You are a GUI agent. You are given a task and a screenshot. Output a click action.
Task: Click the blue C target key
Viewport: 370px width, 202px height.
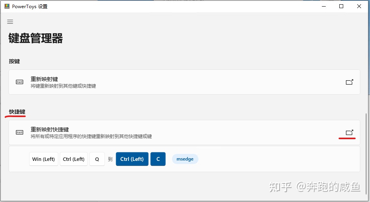tap(158, 159)
